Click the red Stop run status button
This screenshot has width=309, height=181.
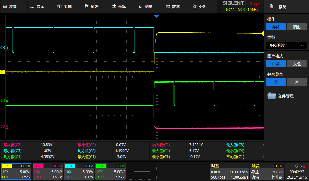(x=254, y=4)
